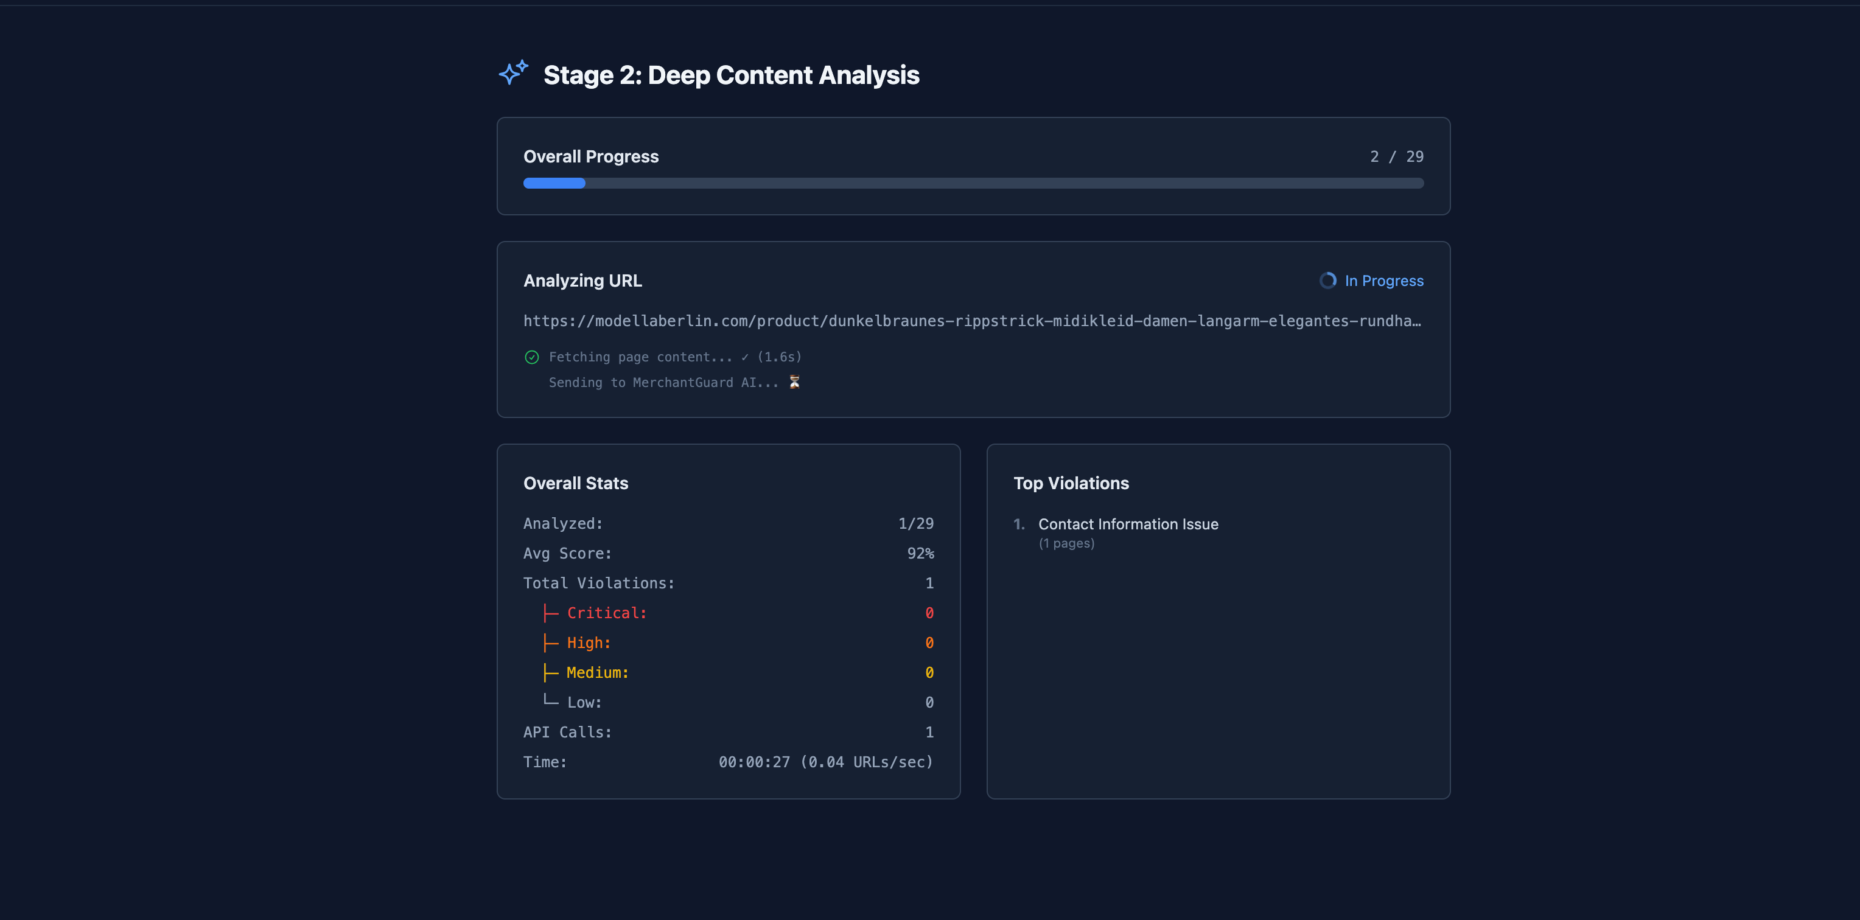
Task: Click the Medium severity branch marker
Action: [550, 672]
